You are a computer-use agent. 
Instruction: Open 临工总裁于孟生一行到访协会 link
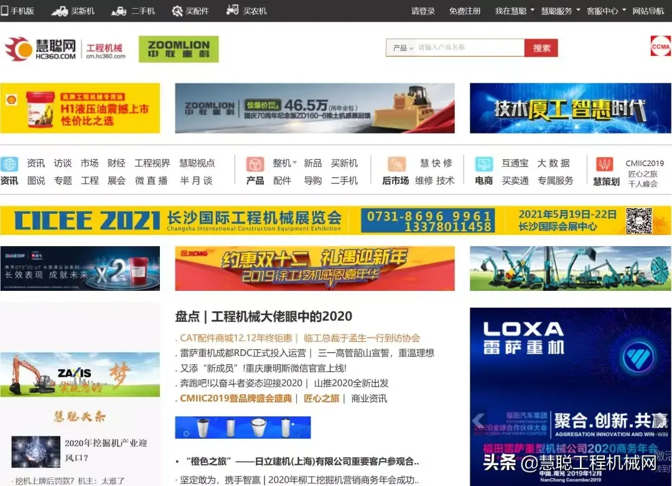click(362, 338)
